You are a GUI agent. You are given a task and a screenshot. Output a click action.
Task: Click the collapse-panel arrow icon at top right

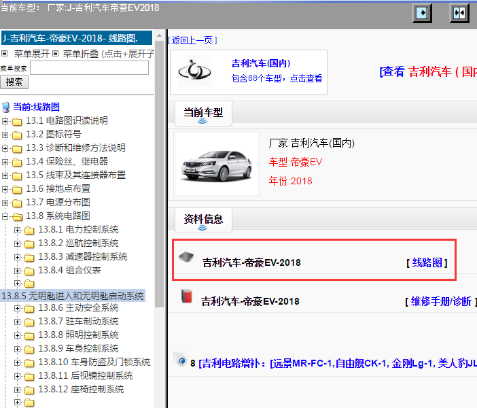coord(422,13)
